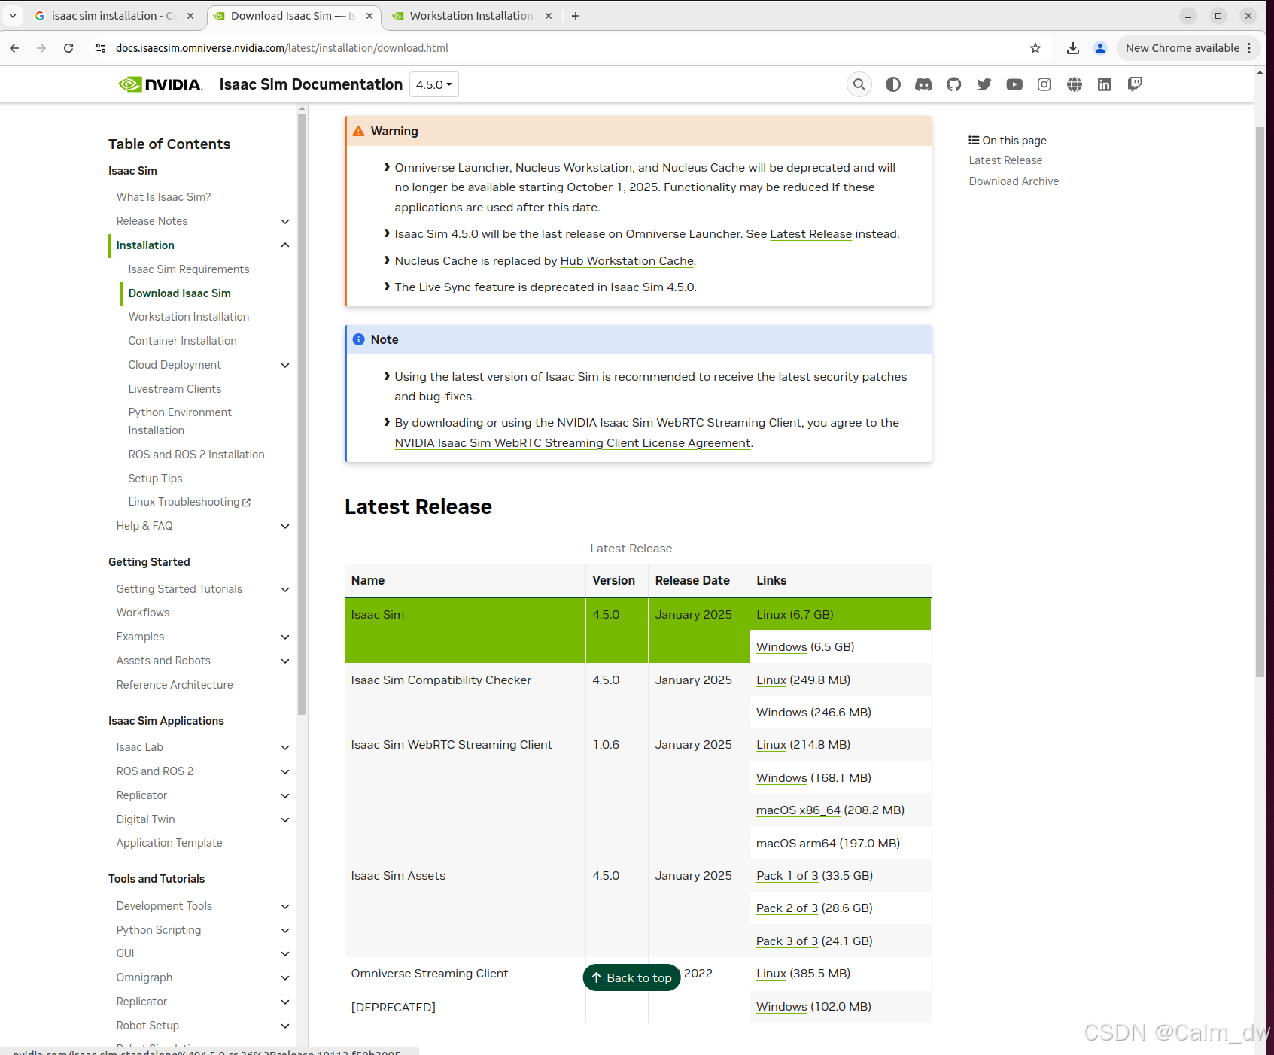
Task: Open WebRTC Streaming Client License Agreement
Action: pos(573,443)
